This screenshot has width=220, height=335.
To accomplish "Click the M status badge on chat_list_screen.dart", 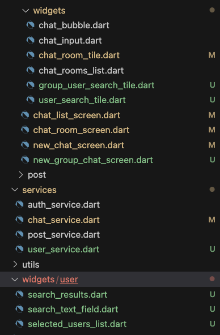I will (x=212, y=115).
